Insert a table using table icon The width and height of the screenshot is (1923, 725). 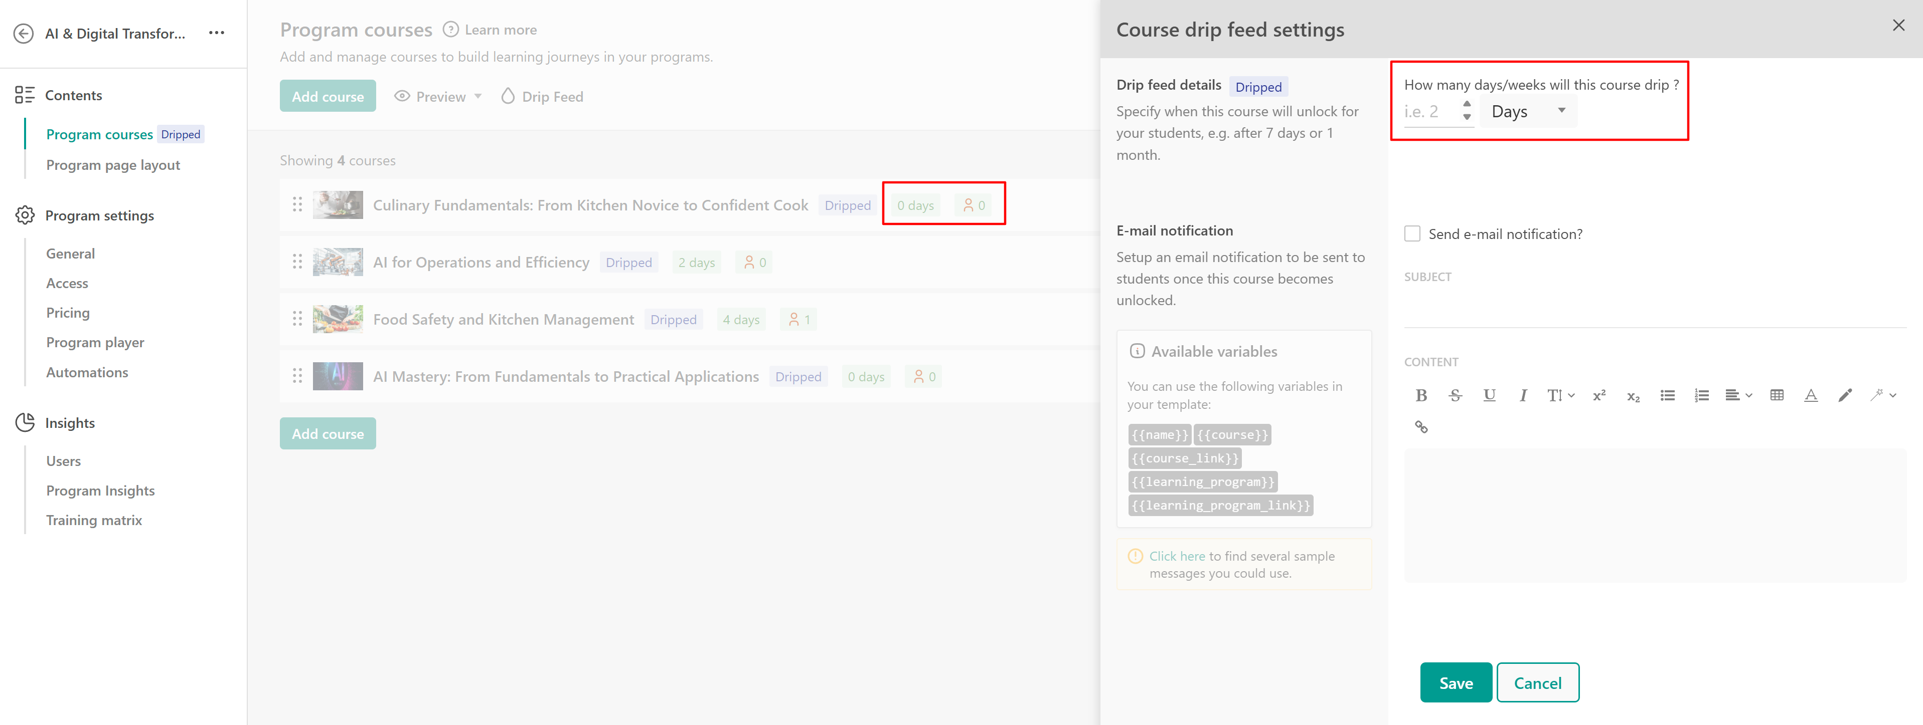(x=1776, y=395)
